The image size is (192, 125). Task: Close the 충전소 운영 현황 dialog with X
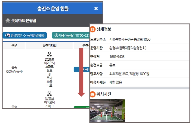click(96, 8)
